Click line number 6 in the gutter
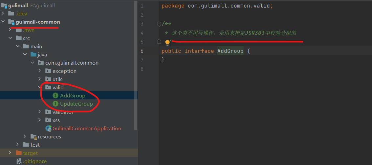372x165 pixels. 142,51
